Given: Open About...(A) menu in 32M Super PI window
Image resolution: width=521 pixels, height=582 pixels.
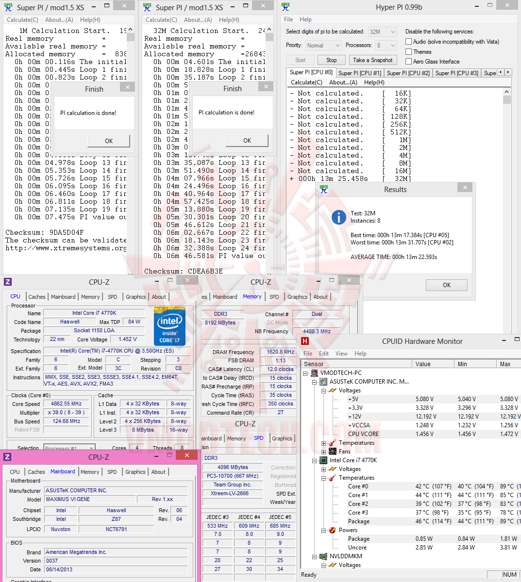Looking at the screenshot, I should tap(198, 20).
